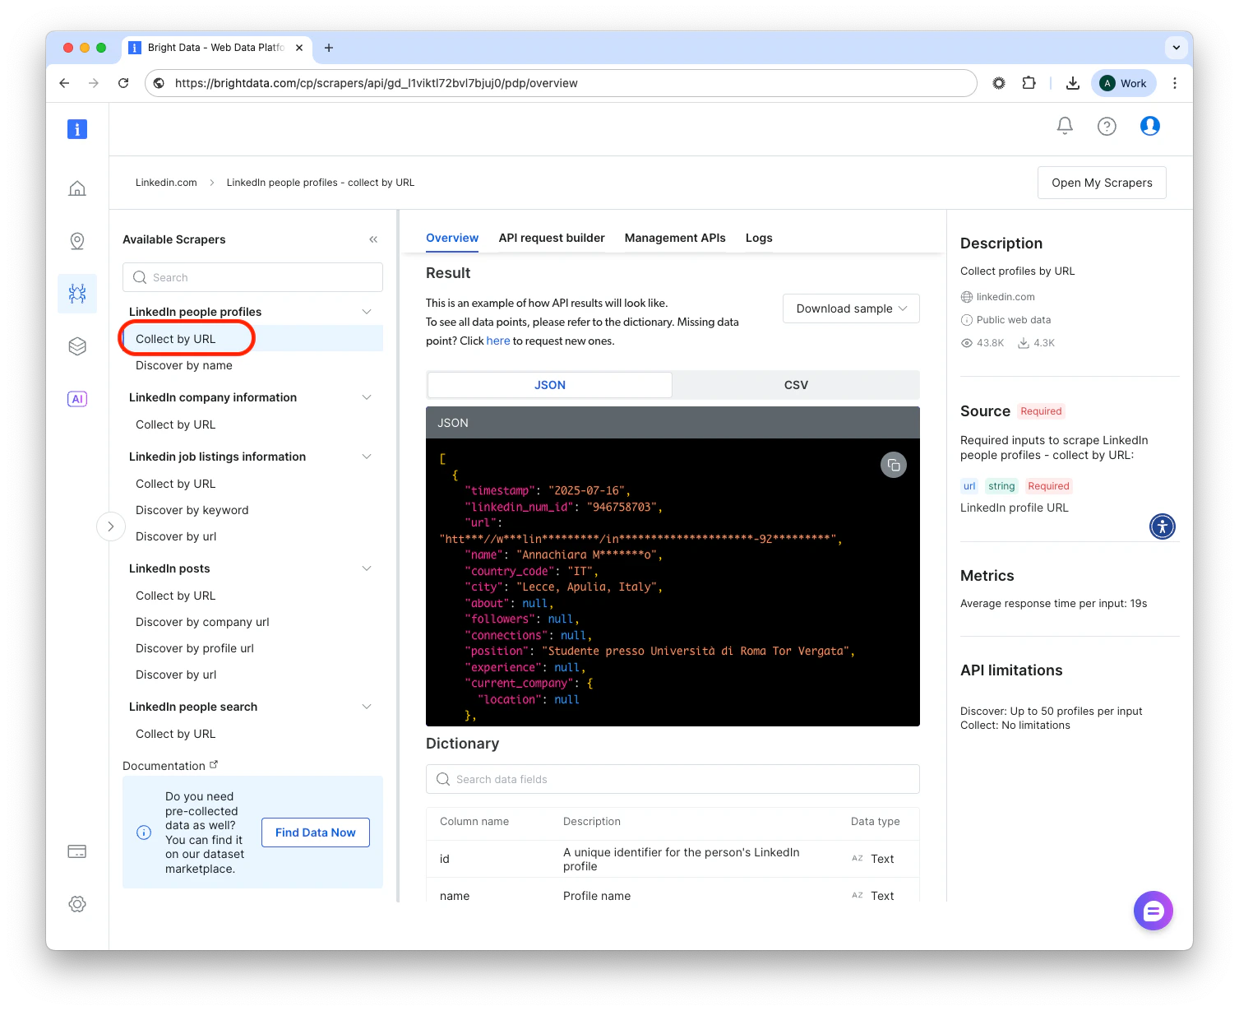Go forward in browser history

[x=94, y=83]
